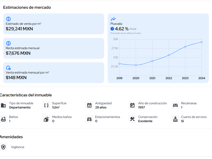
Task: Click the brackets icon for Superficie
Action: (x=46, y=105)
